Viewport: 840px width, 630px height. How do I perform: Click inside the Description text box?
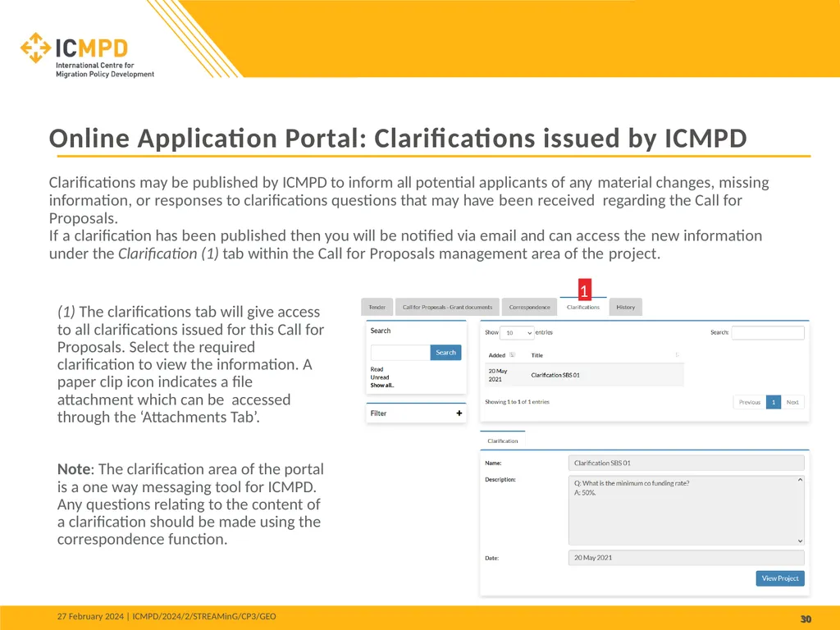coord(687,510)
